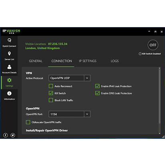Select the CONNECTION tab
The image size is (165, 166).
coord(62,61)
